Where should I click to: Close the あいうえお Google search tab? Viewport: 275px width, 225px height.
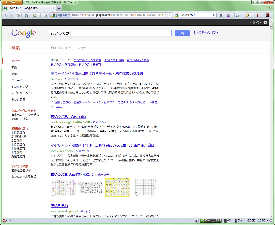tap(54, 8)
